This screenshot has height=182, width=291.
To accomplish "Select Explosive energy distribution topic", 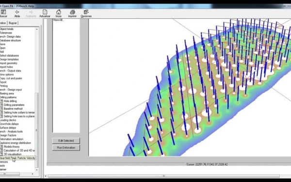I will [16, 143].
